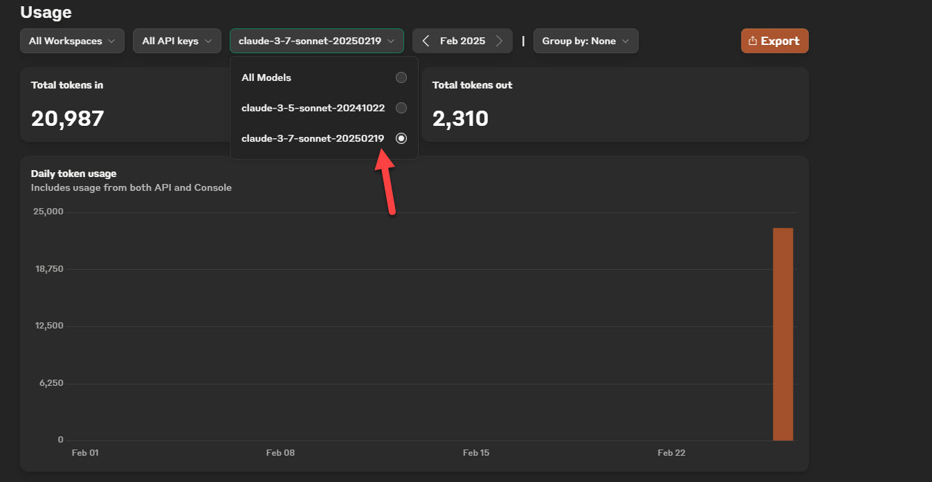This screenshot has width=932, height=482.
Task: Go to the previous month arrow
Action: tap(426, 41)
